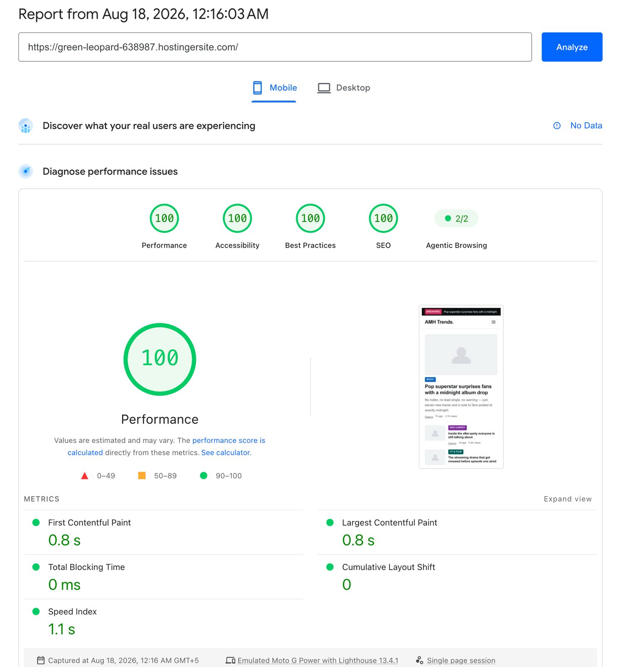Image resolution: width=627 pixels, height=667 pixels.
Task: Click 'Discover what your real users are experiencing' heading
Action: pyautogui.click(x=149, y=126)
